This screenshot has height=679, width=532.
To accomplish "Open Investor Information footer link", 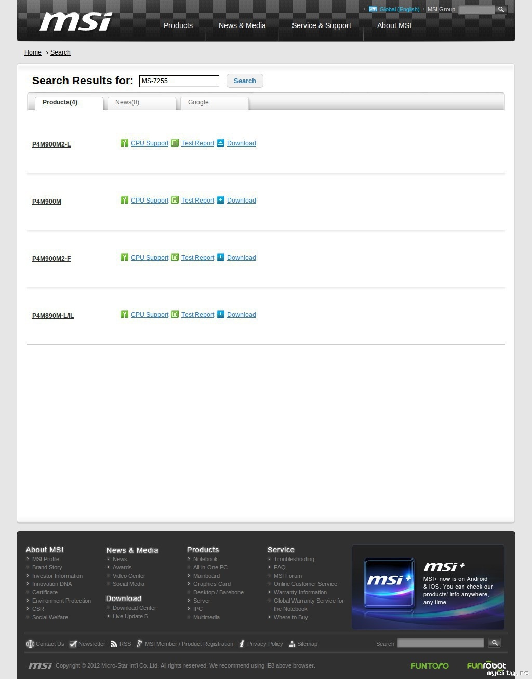I will (57, 576).
